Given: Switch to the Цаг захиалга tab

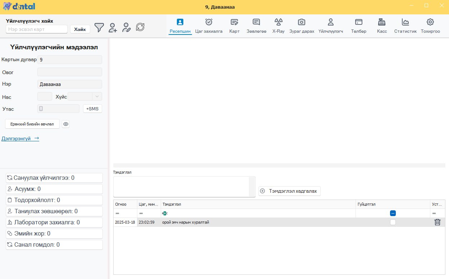Looking at the screenshot, I should [x=209, y=26].
